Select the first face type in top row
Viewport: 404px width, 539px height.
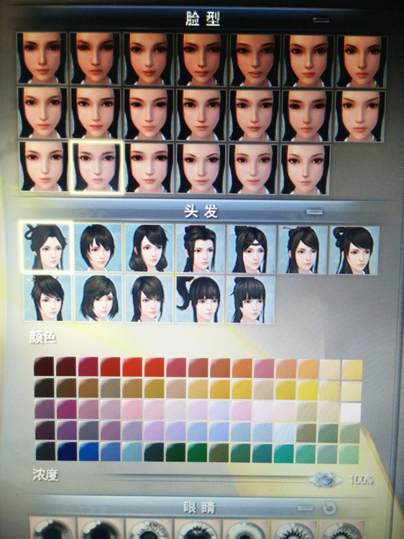(x=42, y=58)
